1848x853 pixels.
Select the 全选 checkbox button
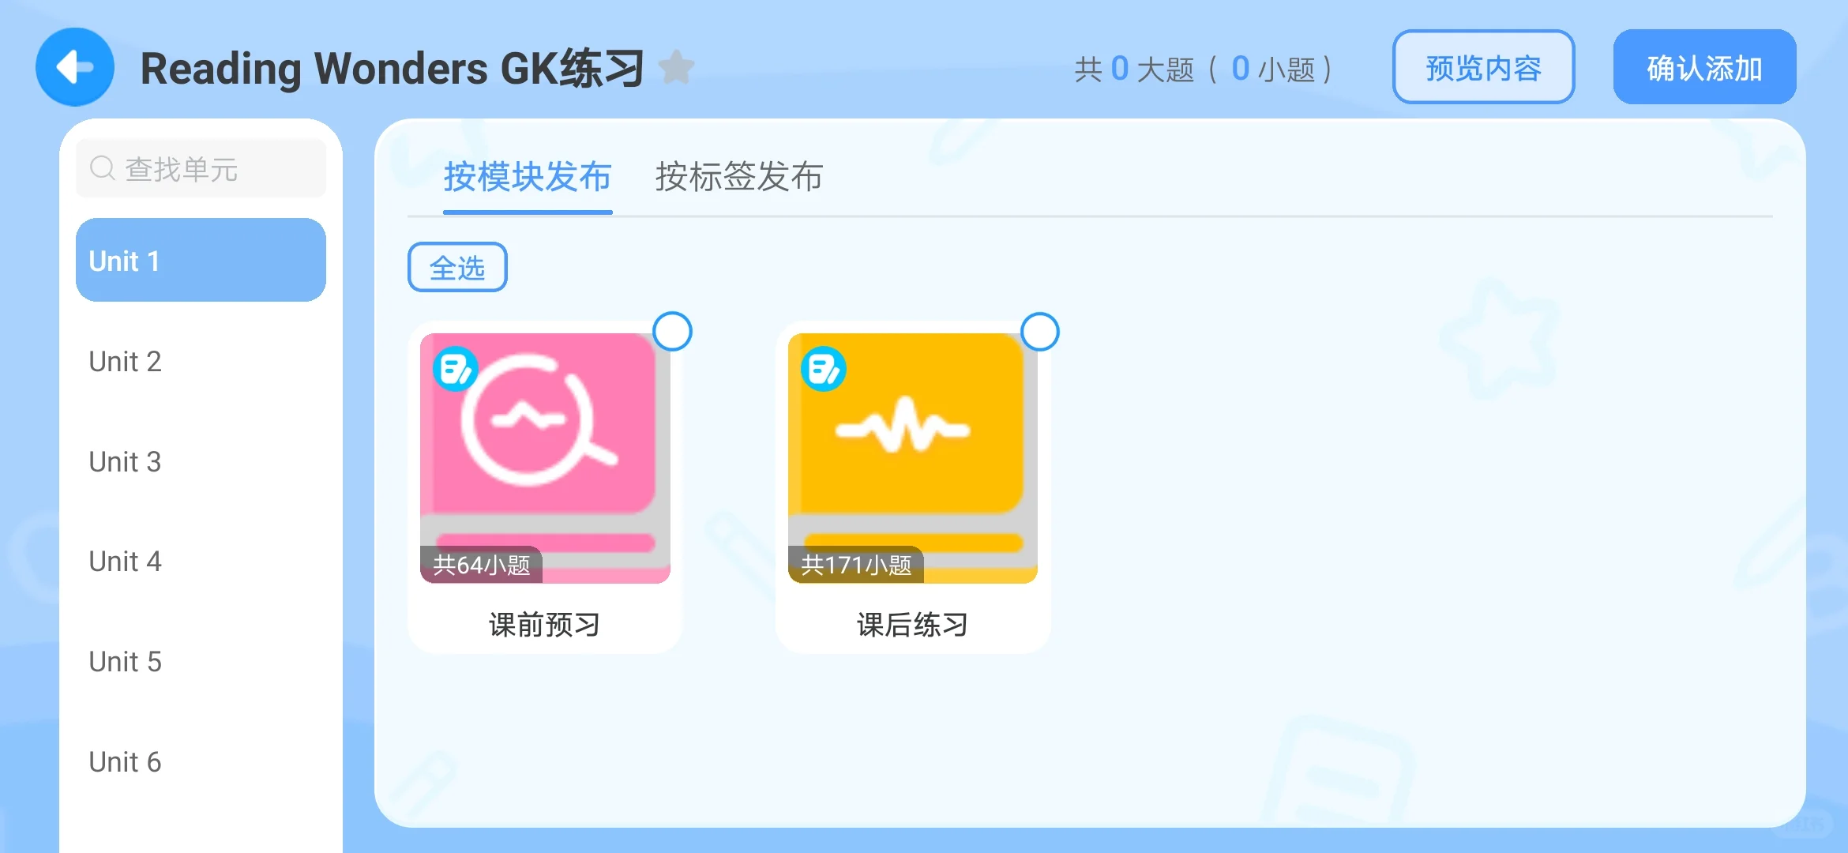pos(460,266)
